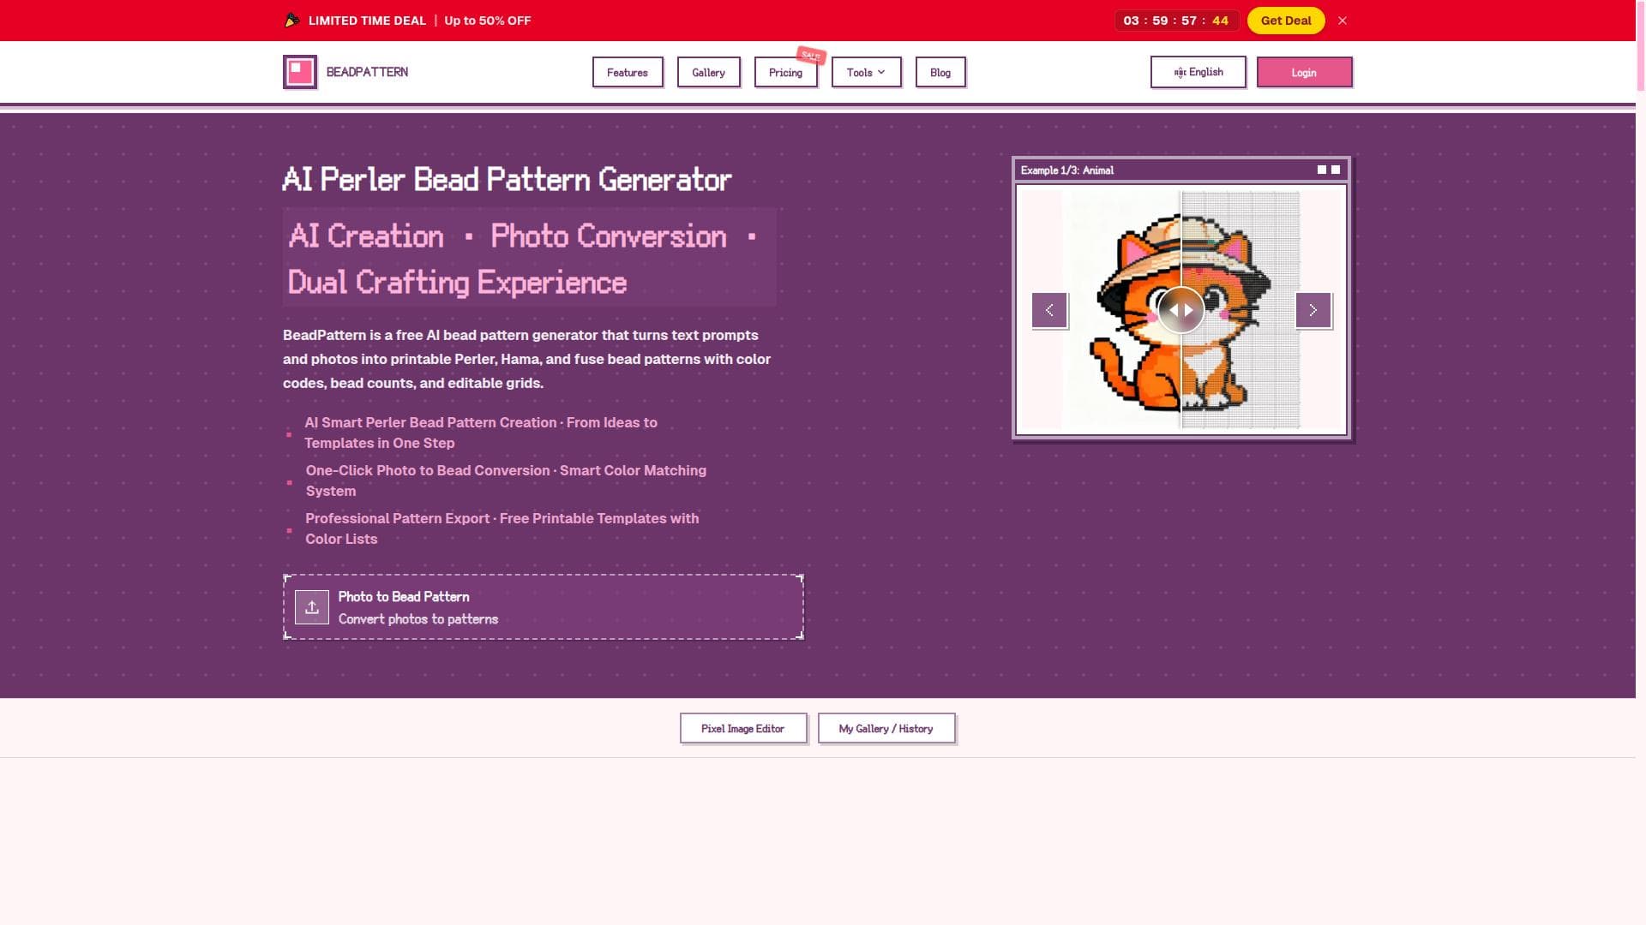The height and width of the screenshot is (925, 1646).
Task: Go to the Gallery page
Action: [708, 72]
